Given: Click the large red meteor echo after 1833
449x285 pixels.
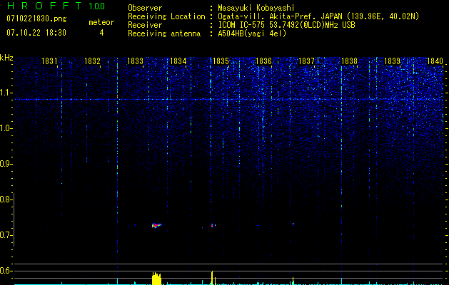Looking at the screenshot, I should 156,226.
